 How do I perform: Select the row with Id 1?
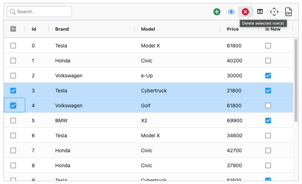[x=13, y=61]
